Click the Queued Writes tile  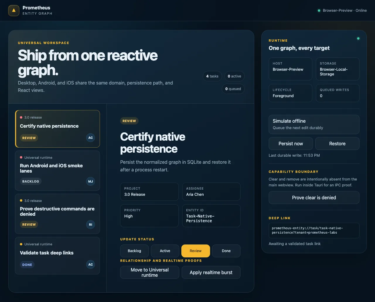pyautogui.click(x=337, y=93)
